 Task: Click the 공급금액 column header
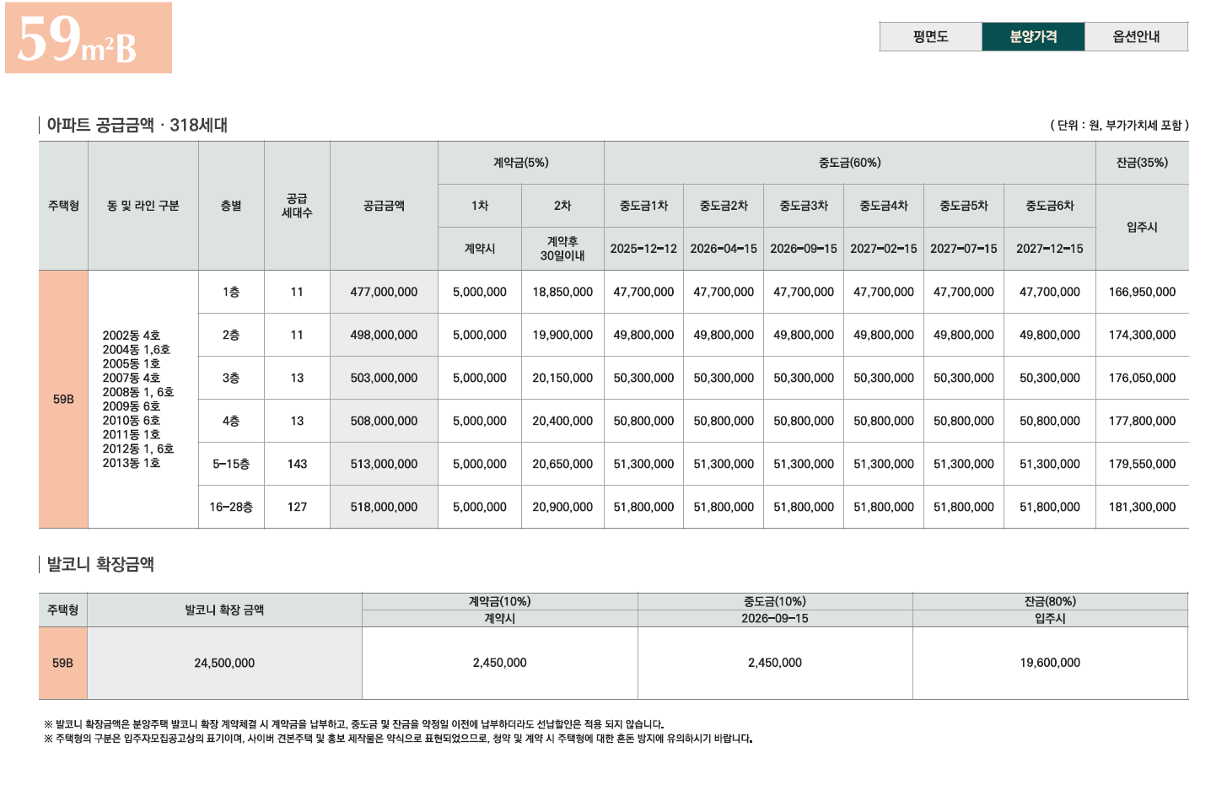(384, 206)
